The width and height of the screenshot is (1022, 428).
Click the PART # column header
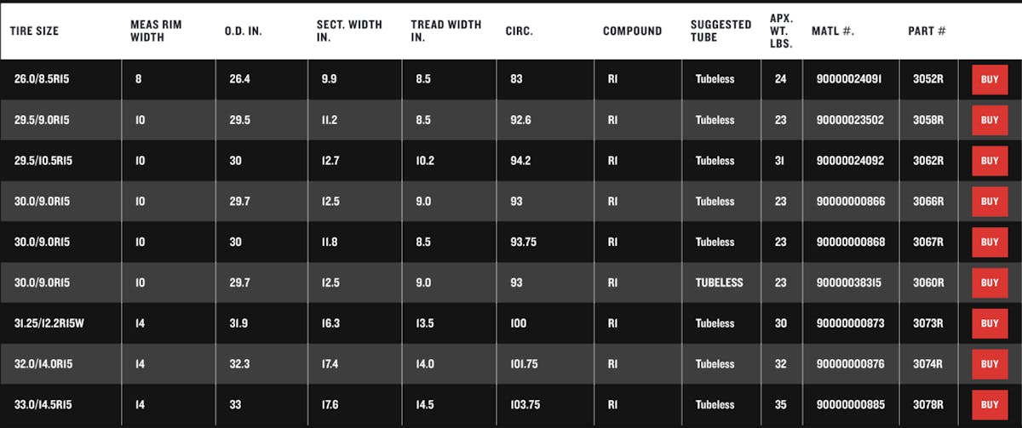[x=927, y=31]
